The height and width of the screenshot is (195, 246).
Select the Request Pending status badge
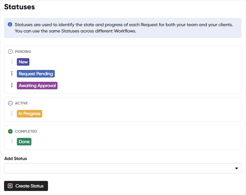36,74
